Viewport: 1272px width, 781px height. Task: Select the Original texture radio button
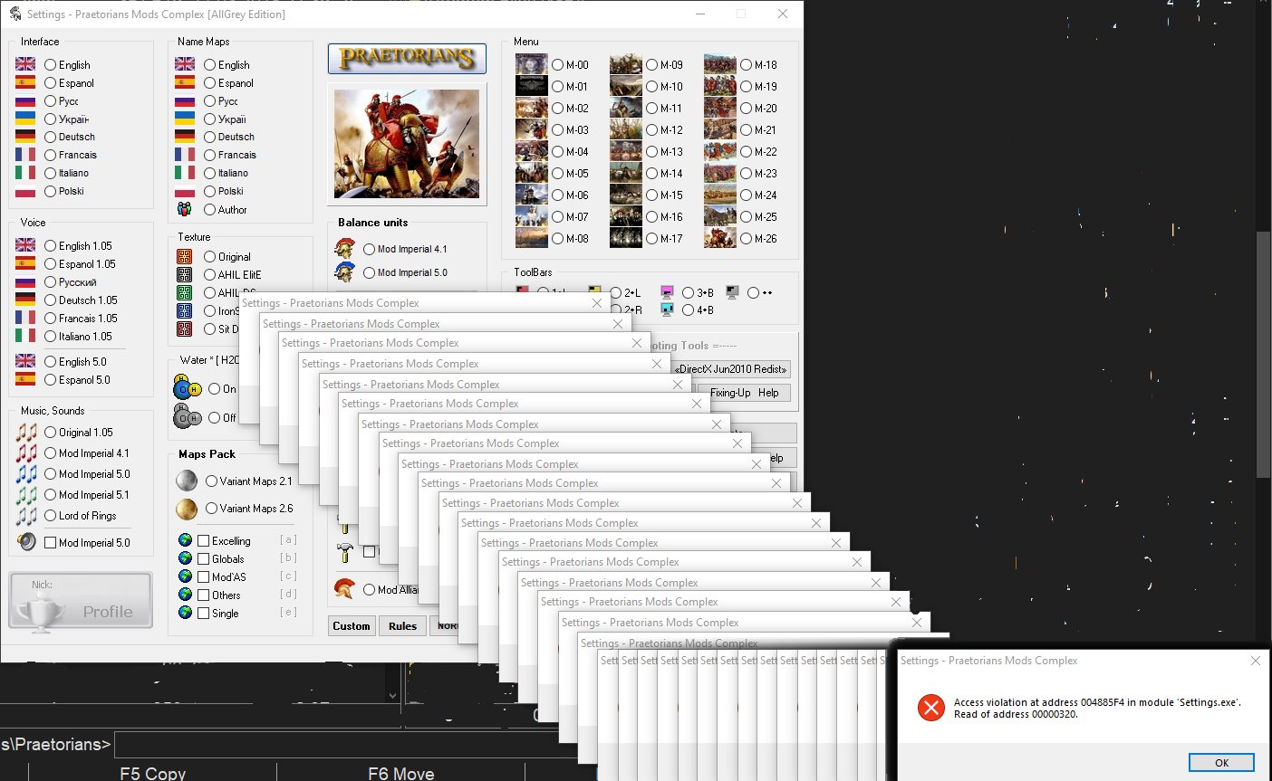[210, 256]
